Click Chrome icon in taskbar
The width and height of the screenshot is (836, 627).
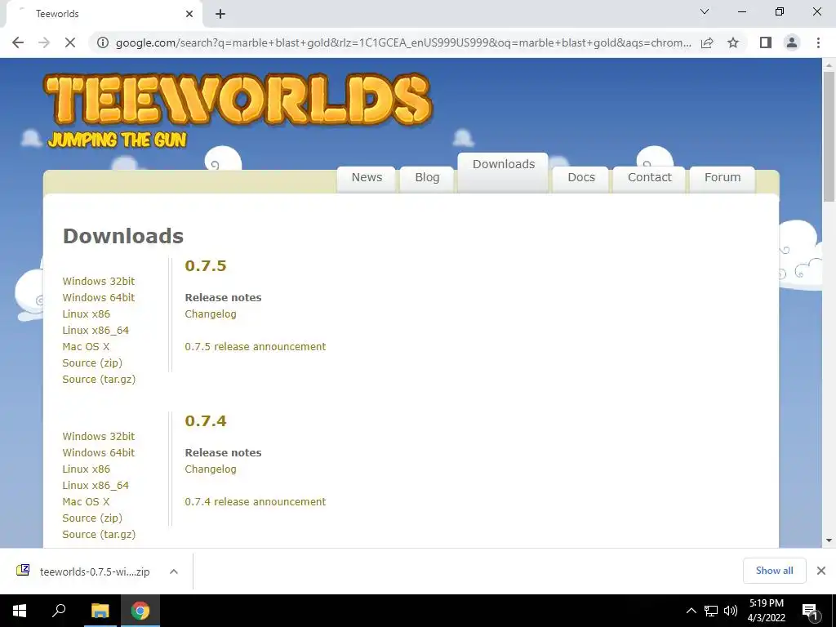pos(140,611)
